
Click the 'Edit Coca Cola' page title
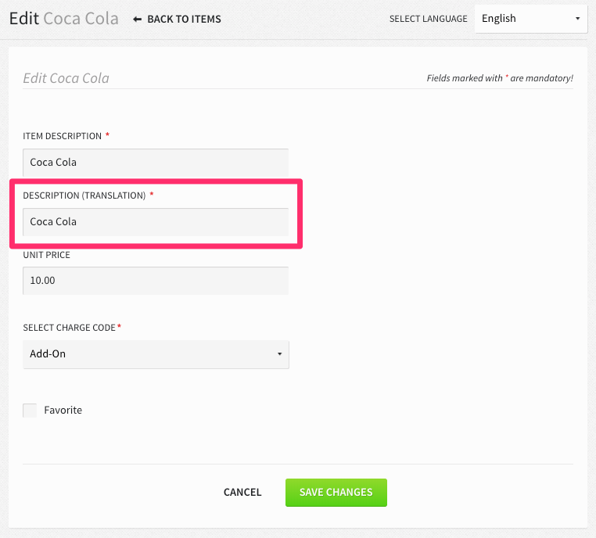[64, 18]
